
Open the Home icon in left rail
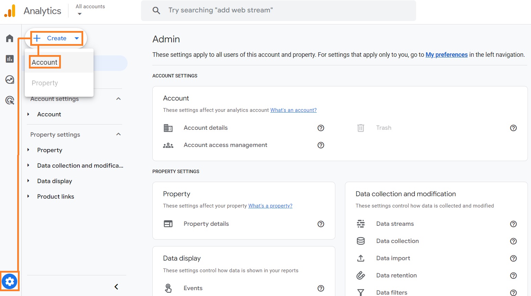point(10,38)
